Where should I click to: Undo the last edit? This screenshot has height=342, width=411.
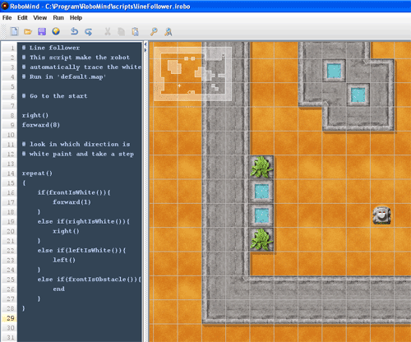(74, 31)
